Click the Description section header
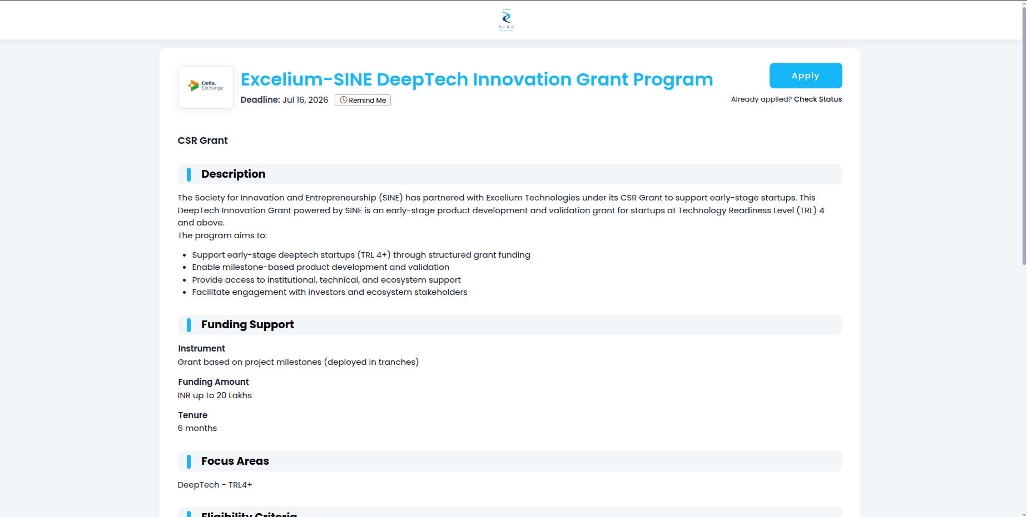Image resolution: width=1027 pixels, height=517 pixels. point(510,174)
